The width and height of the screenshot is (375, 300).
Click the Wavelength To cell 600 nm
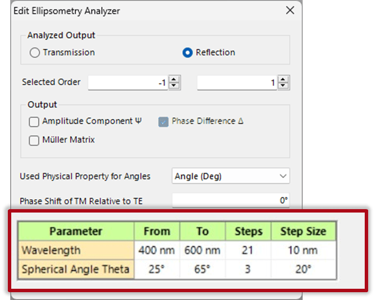(x=202, y=250)
